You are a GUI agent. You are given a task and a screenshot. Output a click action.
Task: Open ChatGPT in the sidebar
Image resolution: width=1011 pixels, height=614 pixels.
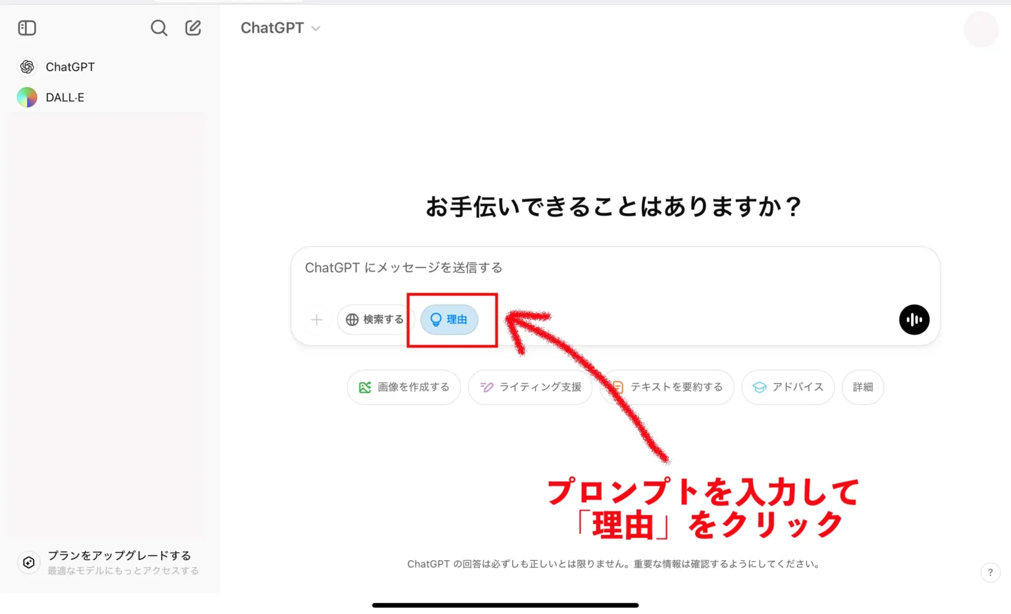[x=70, y=67]
